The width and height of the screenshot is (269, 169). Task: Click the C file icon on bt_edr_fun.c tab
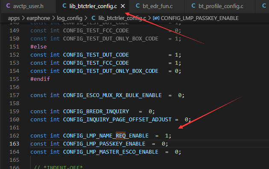click(137, 6)
